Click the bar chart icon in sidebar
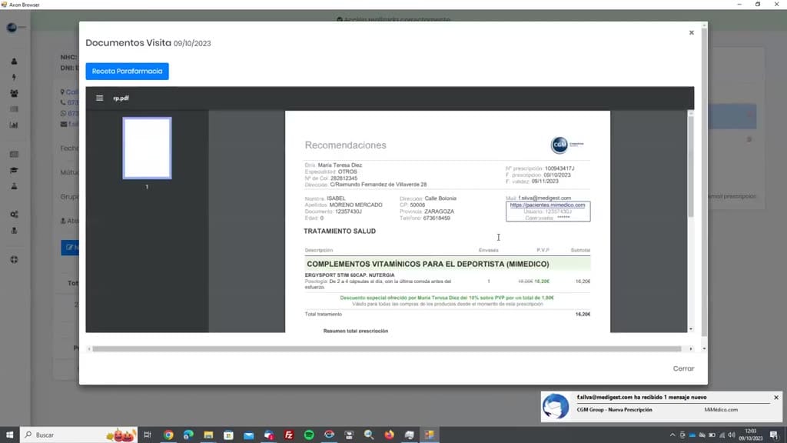The image size is (787, 443). tap(14, 125)
